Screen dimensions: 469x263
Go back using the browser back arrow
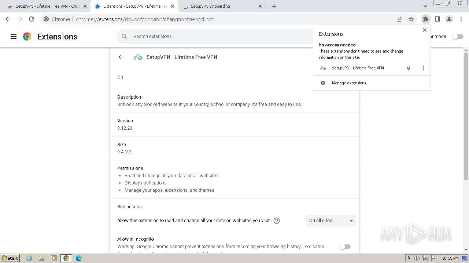(x=8, y=19)
